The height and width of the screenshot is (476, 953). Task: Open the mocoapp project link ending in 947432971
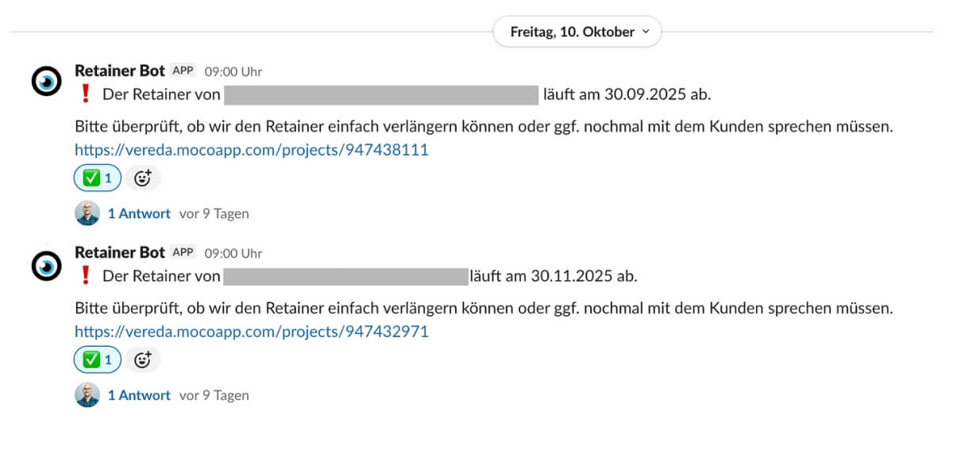click(251, 332)
